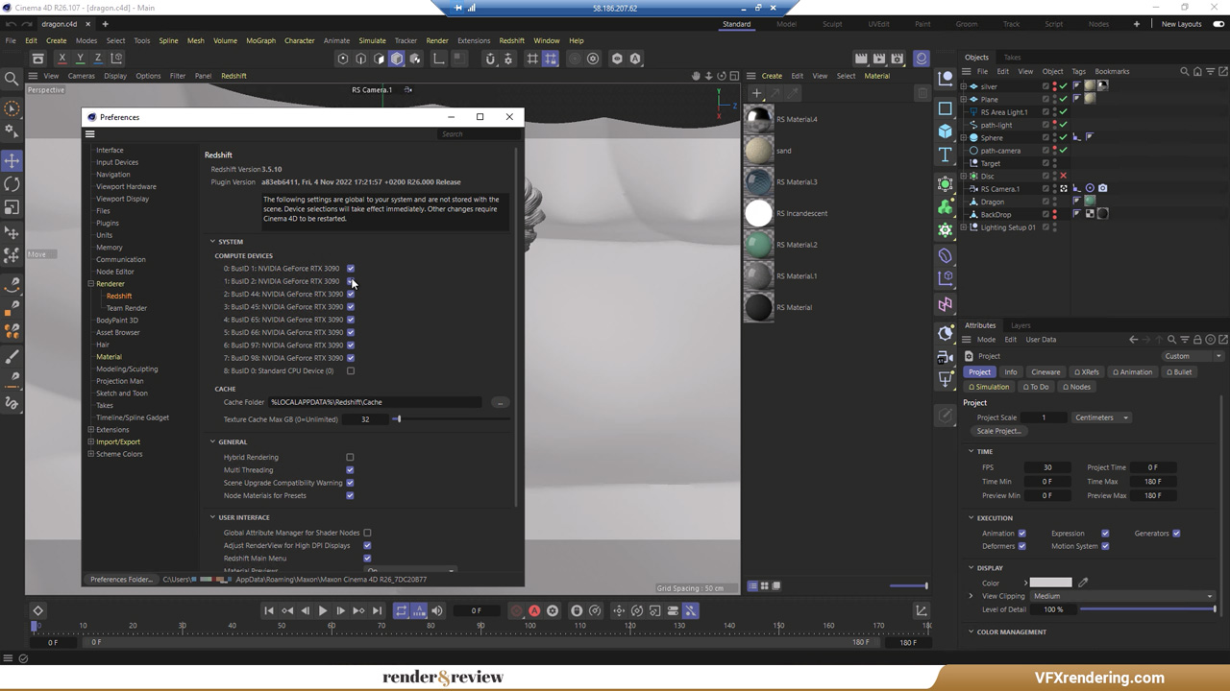Open the View Clipping Medium dropdown
The width and height of the screenshot is (1230, 691).
(x=1121, y=596)
